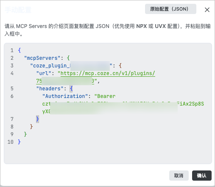Click the "mcpServers" key on line 2
The width and height of the screenshot is (215, 187).
click(x=42, y=58)
